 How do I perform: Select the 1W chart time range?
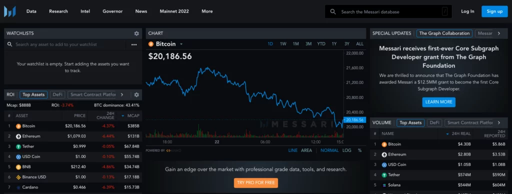click(x=283, y=44)
